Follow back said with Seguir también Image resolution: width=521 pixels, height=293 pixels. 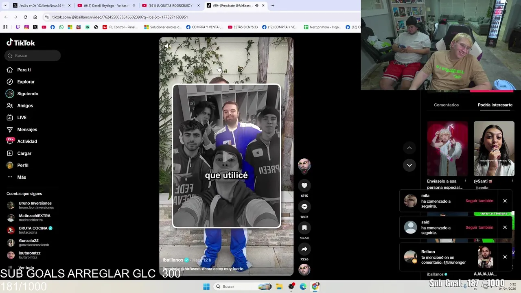tap(479, 227)
